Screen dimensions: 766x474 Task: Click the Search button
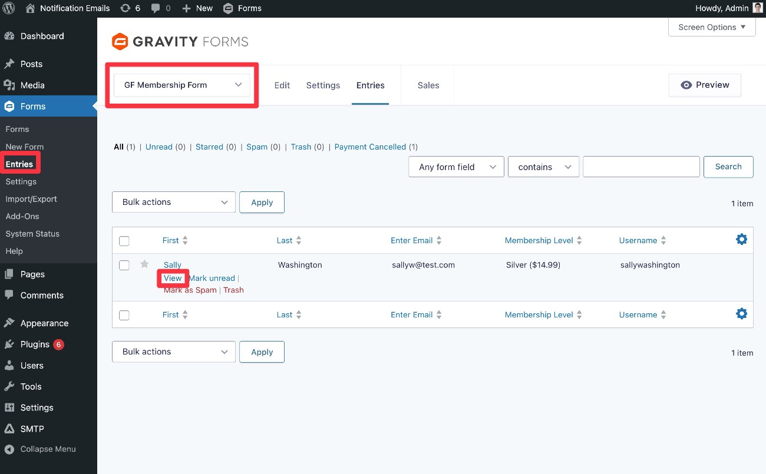click(728, 167)
